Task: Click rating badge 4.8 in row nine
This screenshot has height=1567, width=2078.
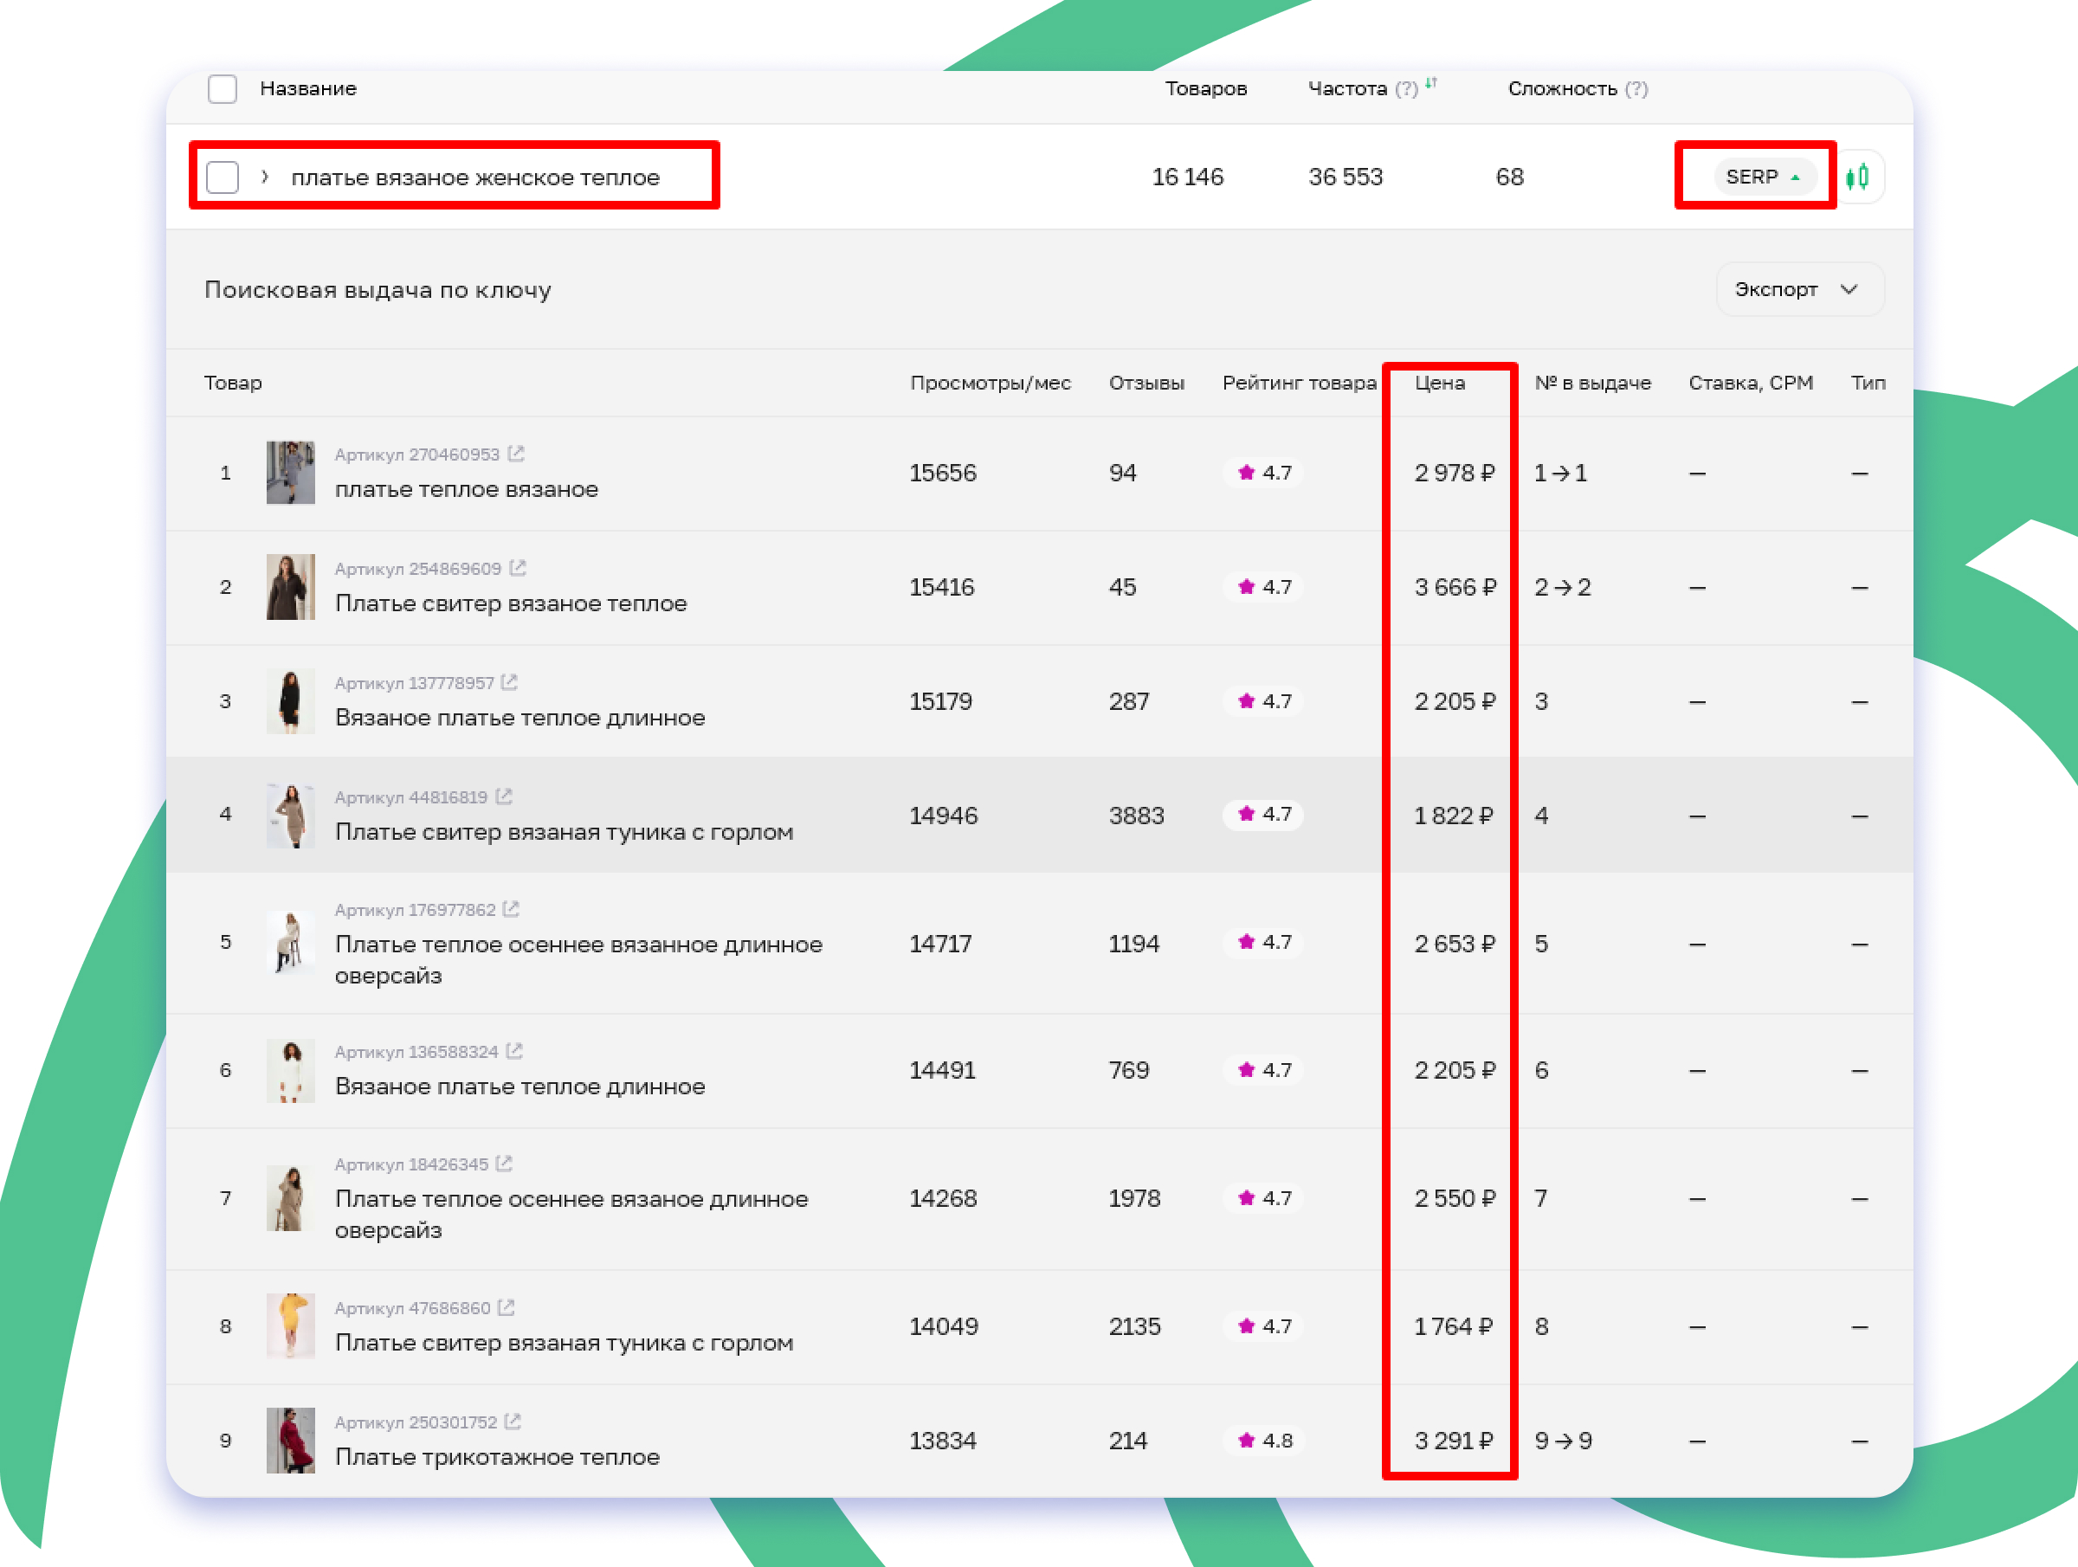Action: [1264, 1441]
